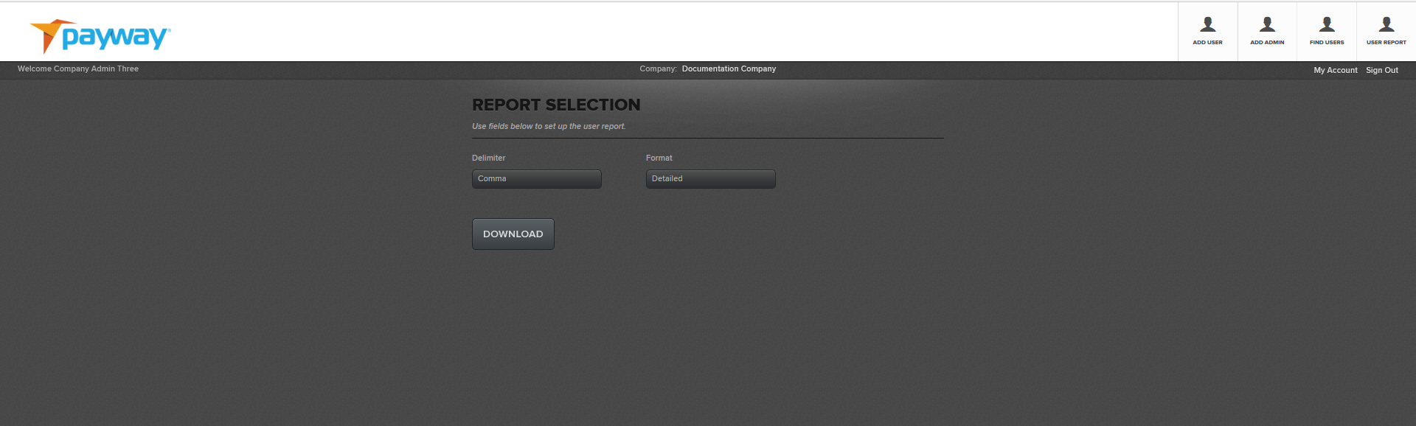Click the Payway logo
The width and height of the screenshot is (1416, 426).
pyautogui.click(x=100, y=36)
